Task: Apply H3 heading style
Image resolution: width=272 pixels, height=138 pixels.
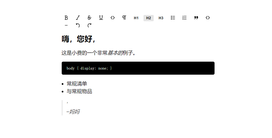Action: (161, 18)
